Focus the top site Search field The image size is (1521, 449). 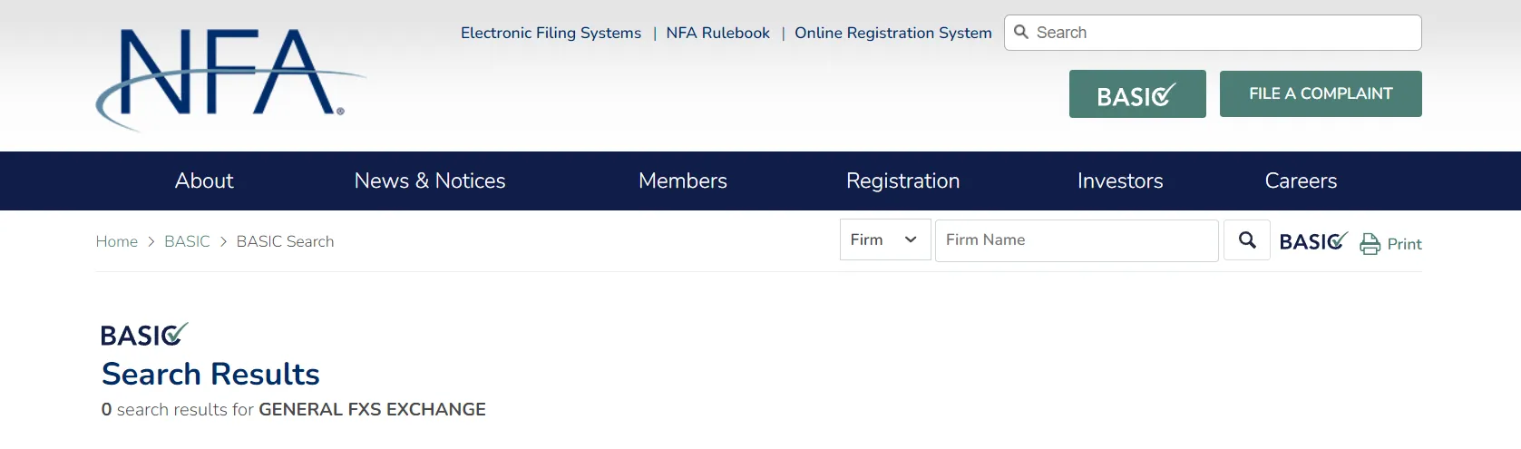coord(1213,33)
